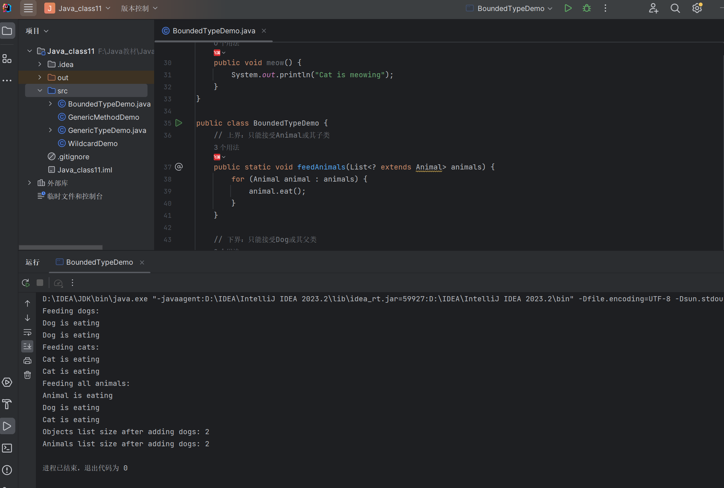Image resolution: width=724 pixels, height=488 pixels.
Task: Open the Build hammer tool window
Action: coord(7,404)
